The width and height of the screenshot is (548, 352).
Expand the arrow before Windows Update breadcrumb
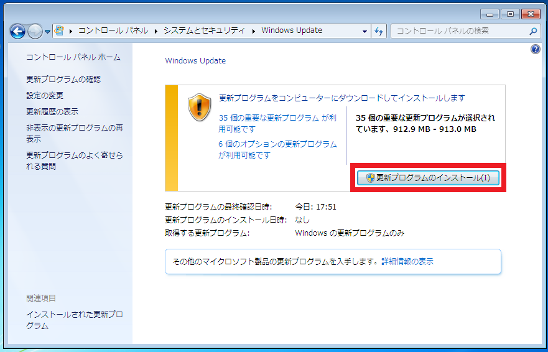point(254,31)
